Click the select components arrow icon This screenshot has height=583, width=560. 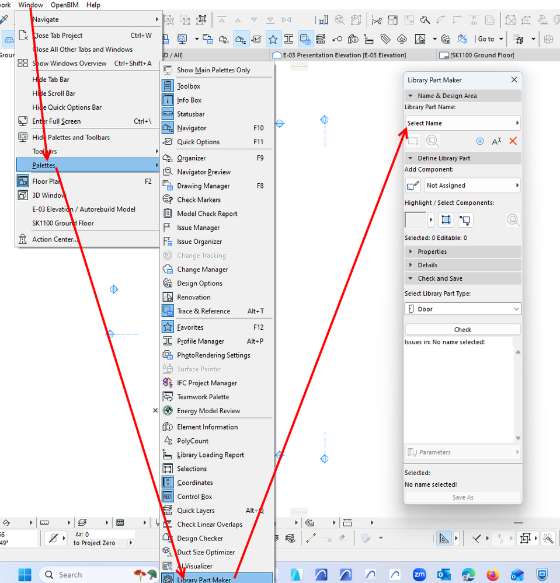[x=465, y=220]
